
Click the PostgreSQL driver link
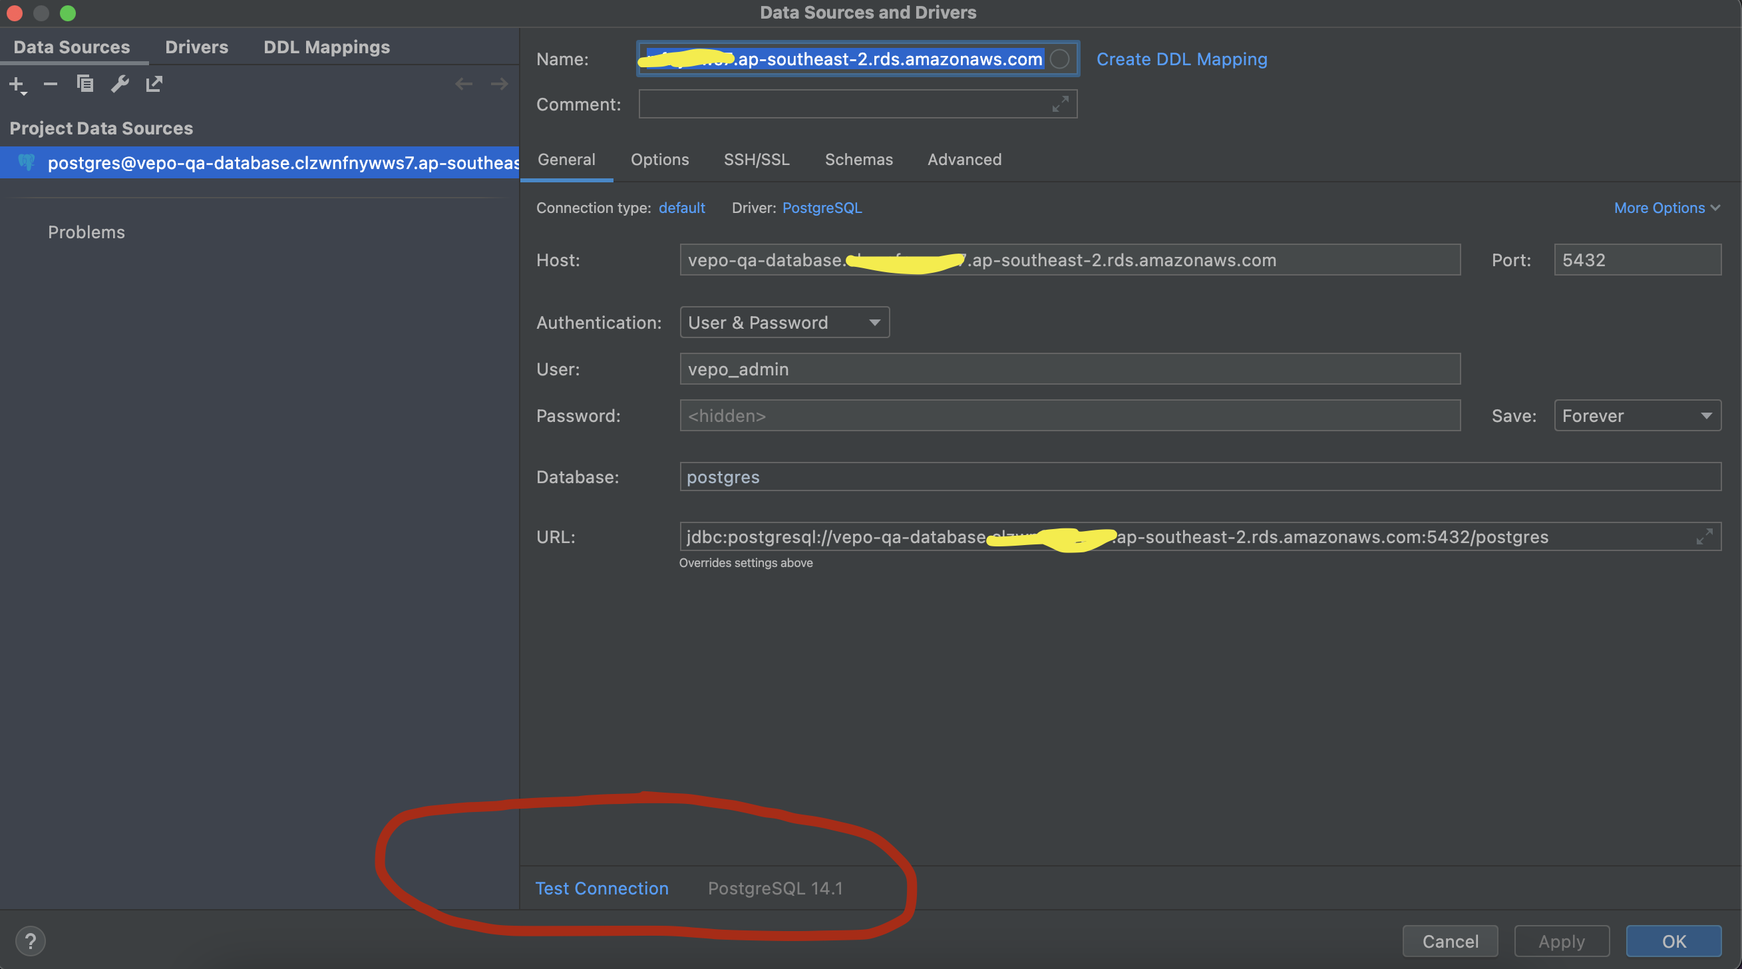(821, 206)
